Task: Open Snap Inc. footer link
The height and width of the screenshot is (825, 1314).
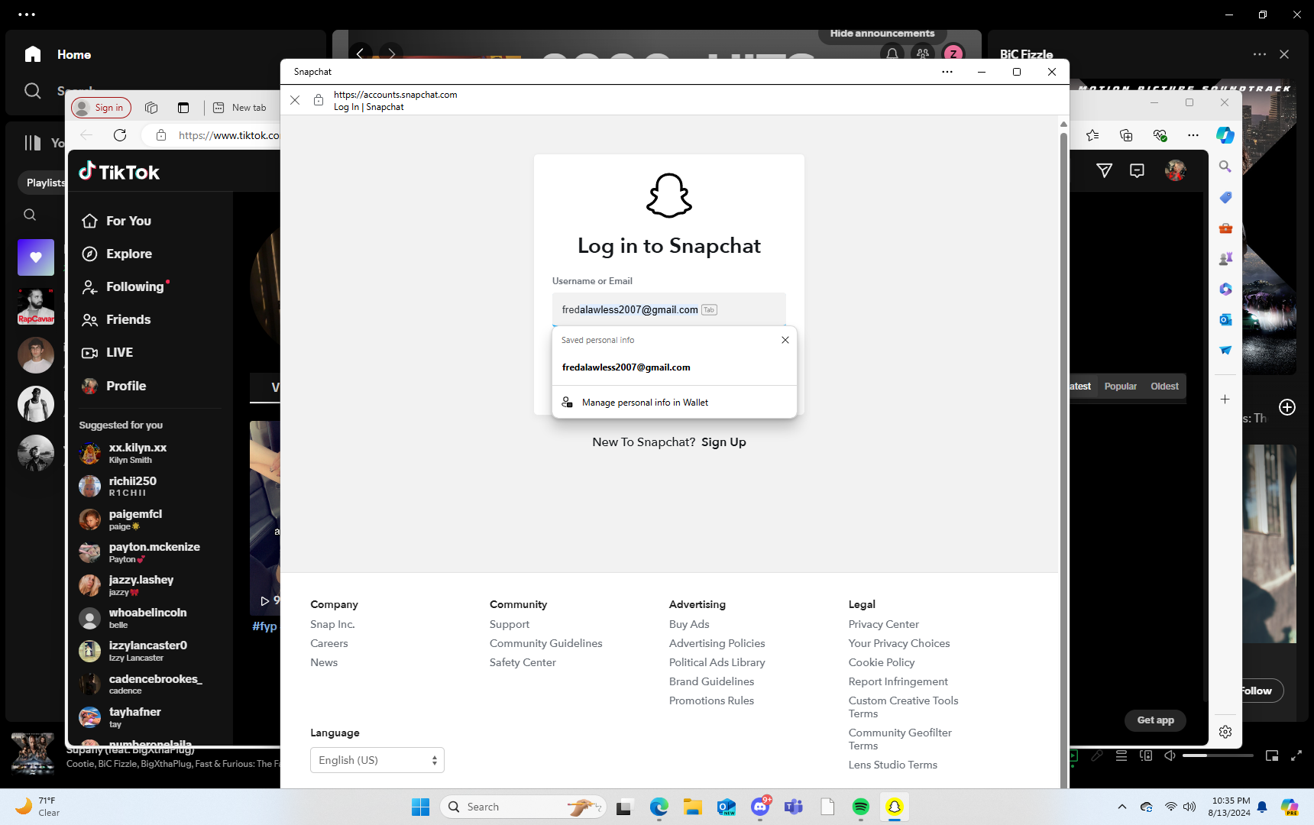Action: (332, 624)
